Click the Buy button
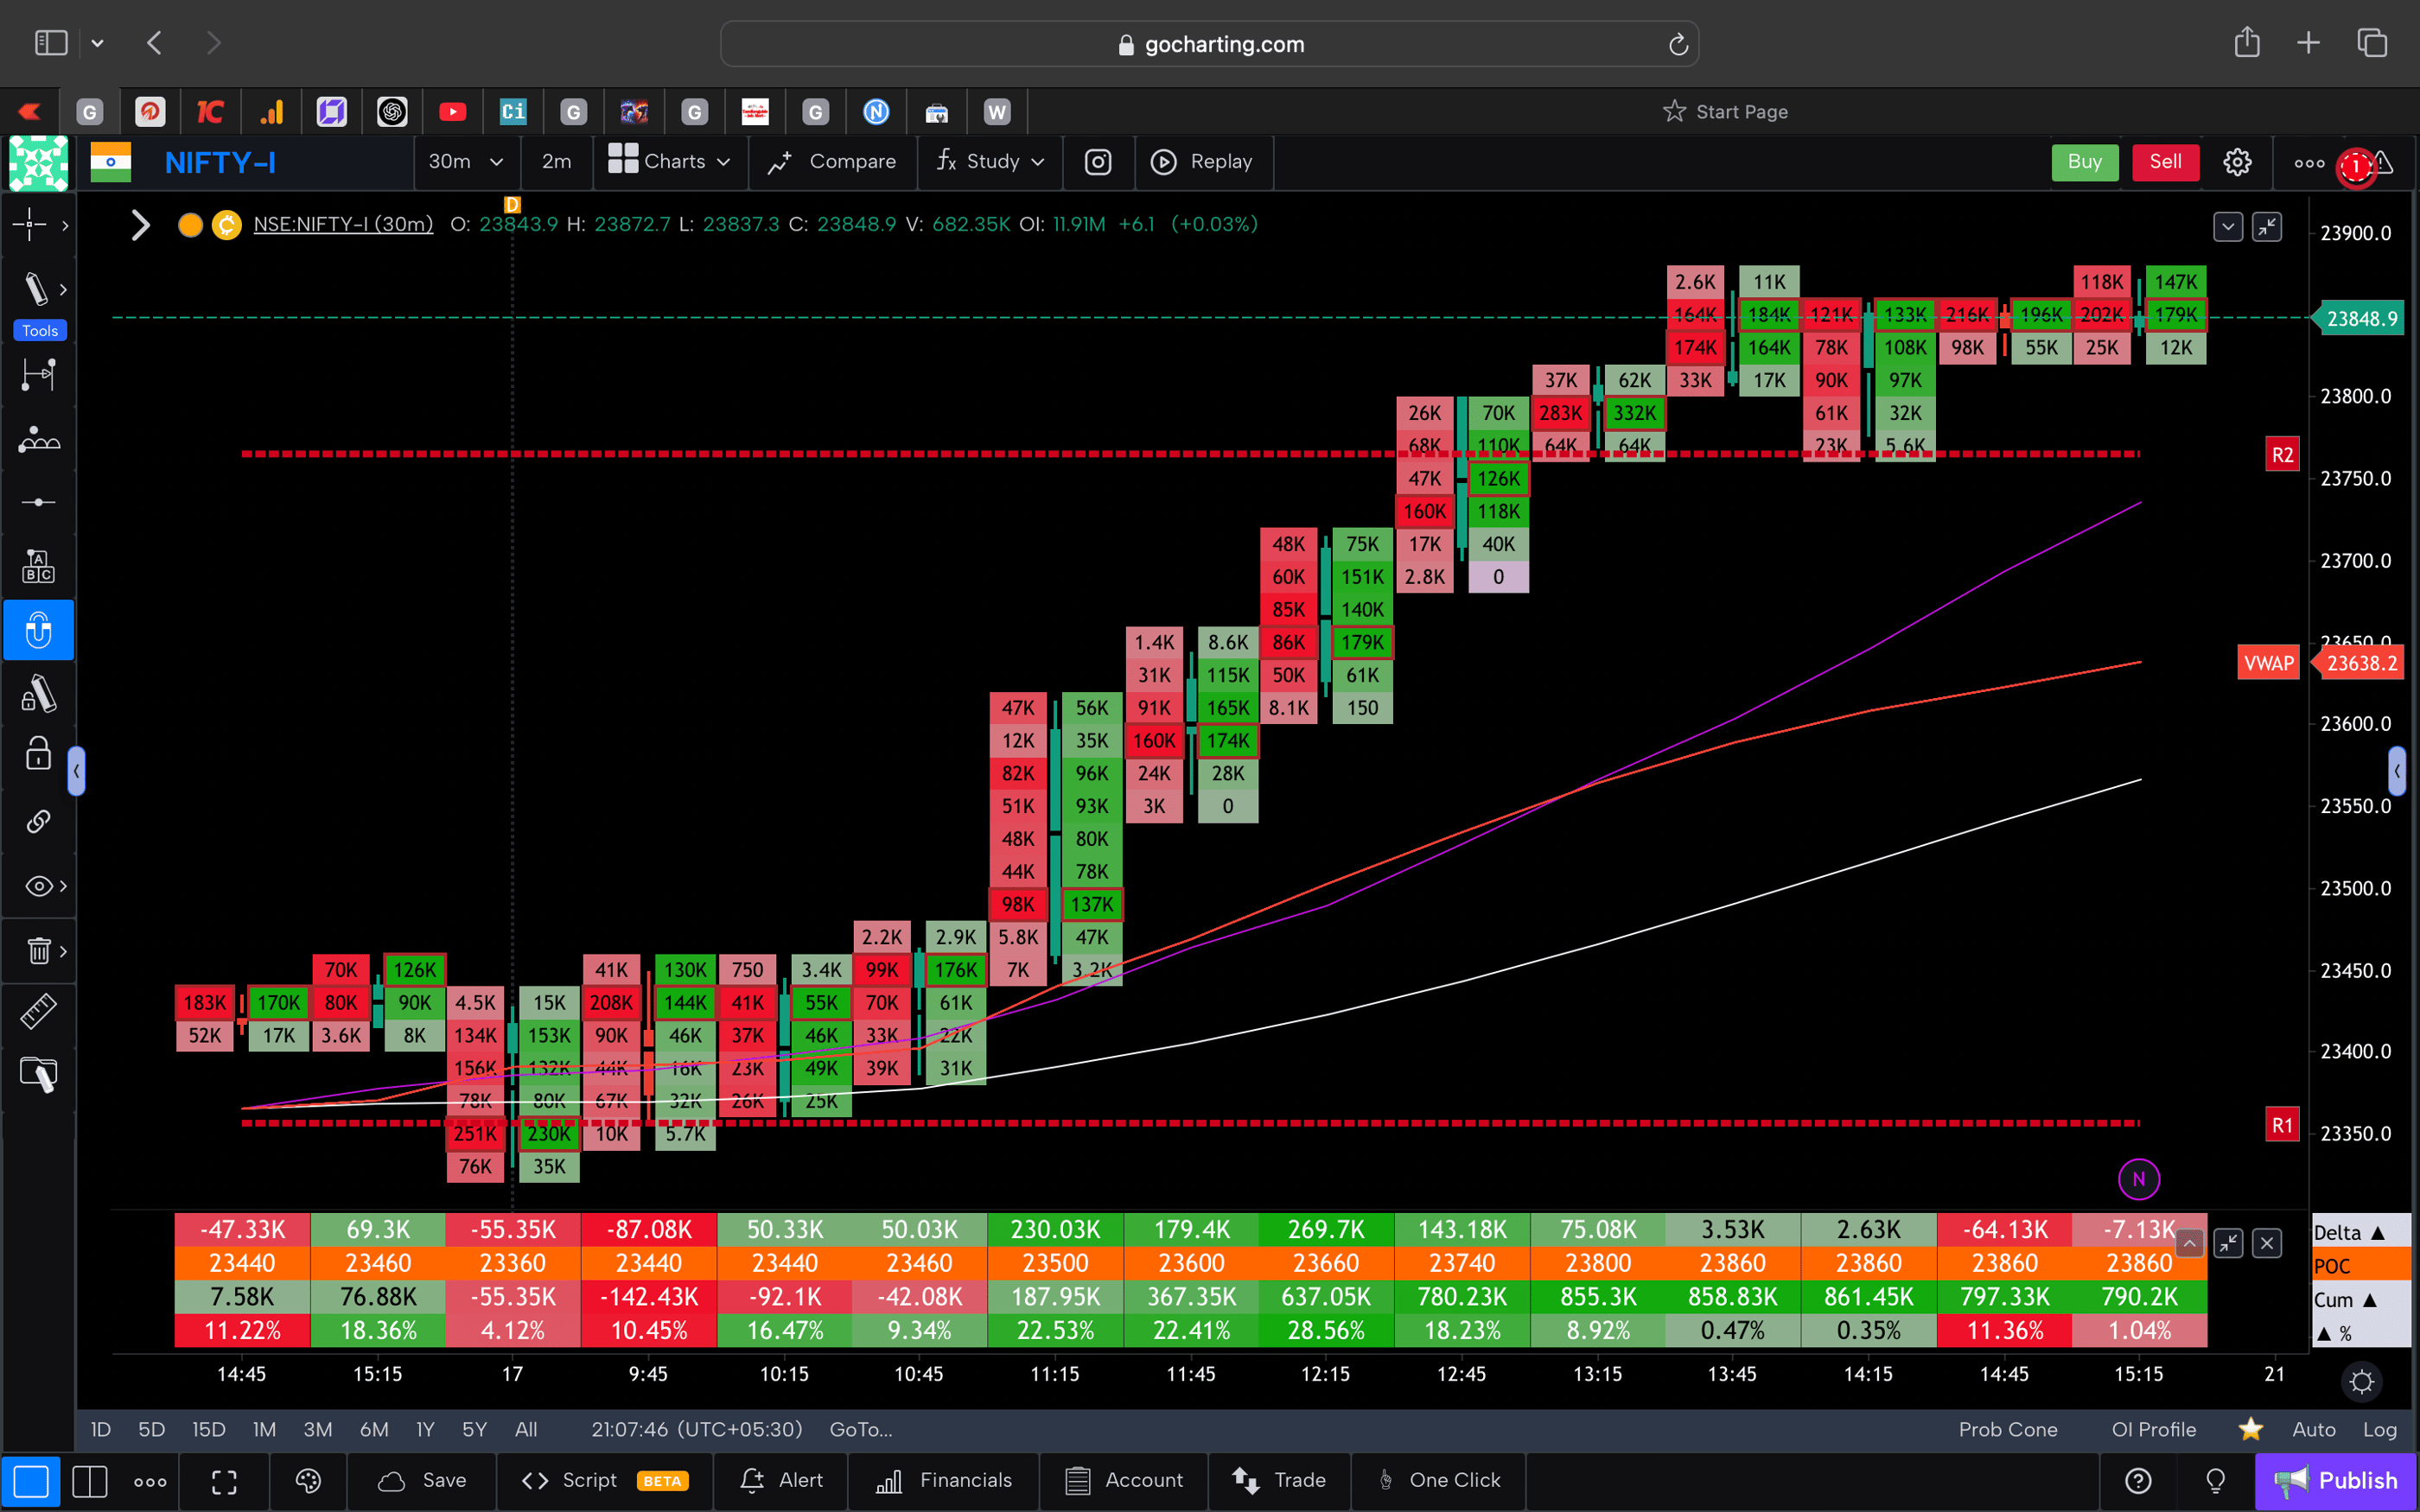This screenshot has height=1512, width=2420. (2084, 161)
